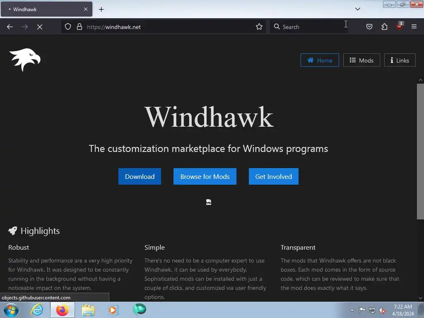Viewport: 424px width, 318px height.
Task: Open the Mods navigation button
Action: coord(361,60)
